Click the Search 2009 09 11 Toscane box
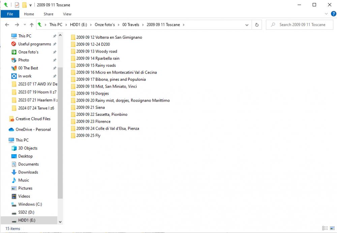 (300, 25)
